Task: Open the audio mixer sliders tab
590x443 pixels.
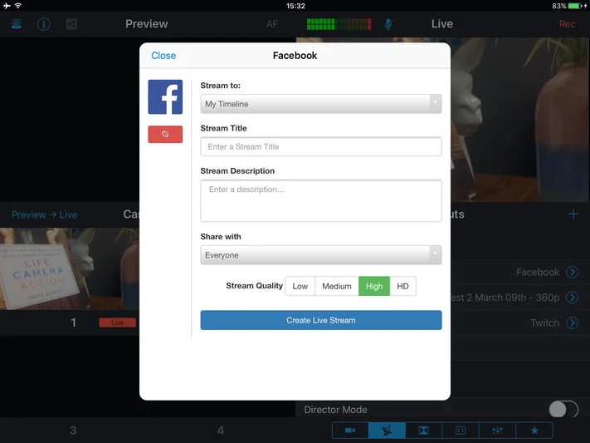Action: (497, 431)
